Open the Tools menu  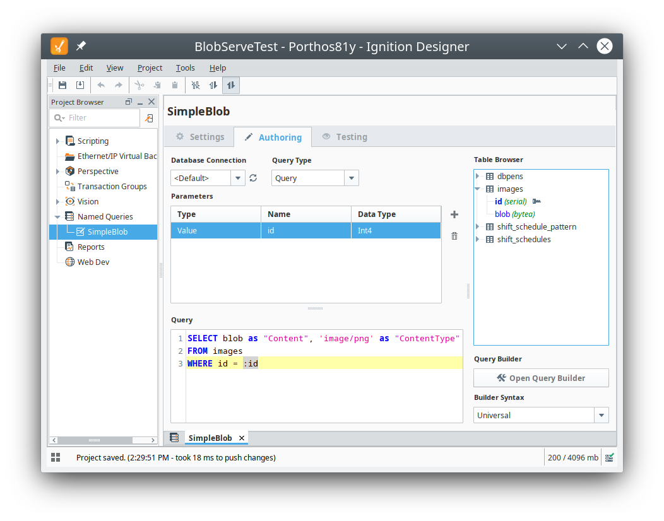pyautogui.click(x=186, y=67)
